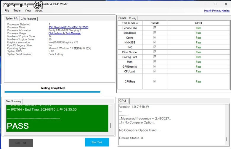This screenshot has width=231, height=149.
Task: Toggle the Genuine Intel checkbox
Action: coord(155,28)
